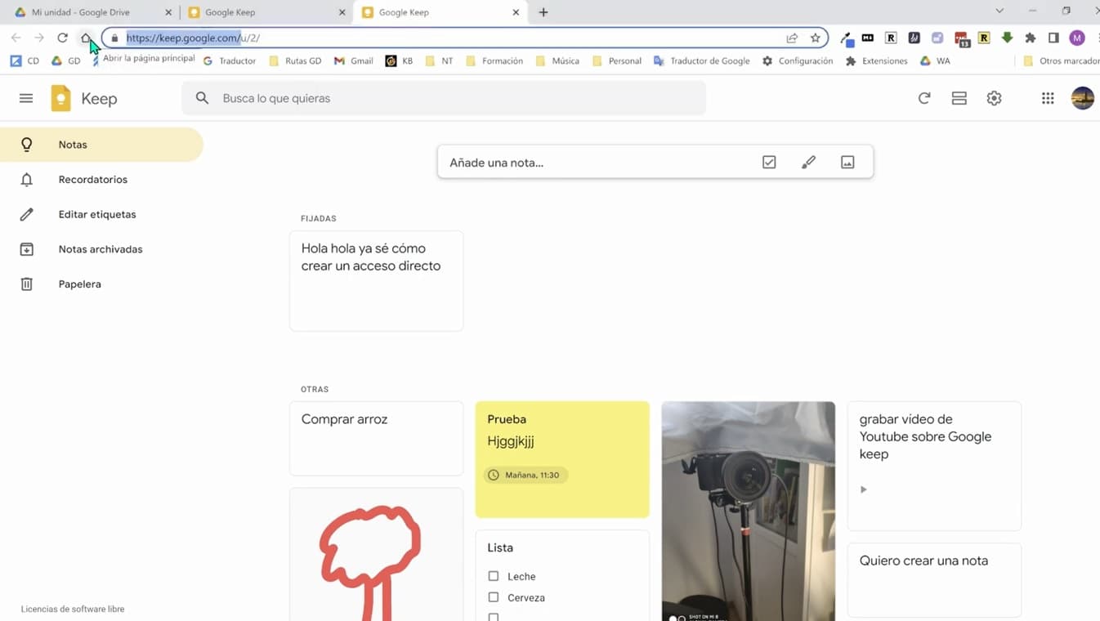Refresh notes with the reload icon in Keep header

coord(924,98)
